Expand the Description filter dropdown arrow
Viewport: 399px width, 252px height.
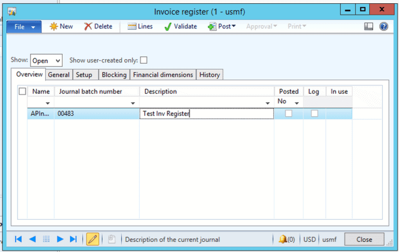point(268,103)
